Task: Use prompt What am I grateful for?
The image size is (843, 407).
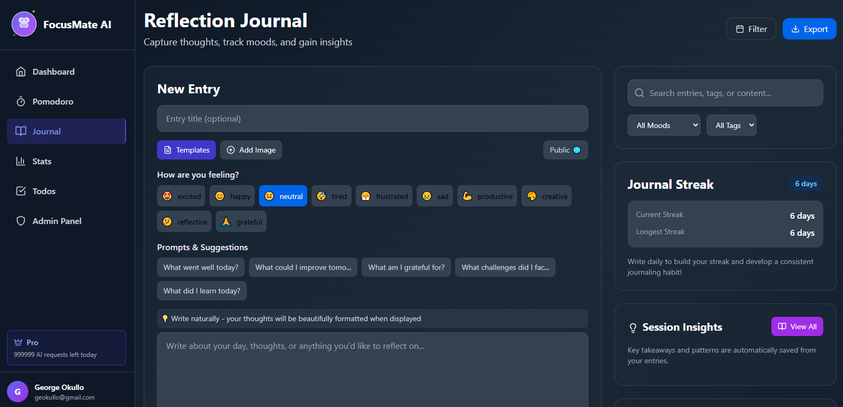Action: point(407,267)
